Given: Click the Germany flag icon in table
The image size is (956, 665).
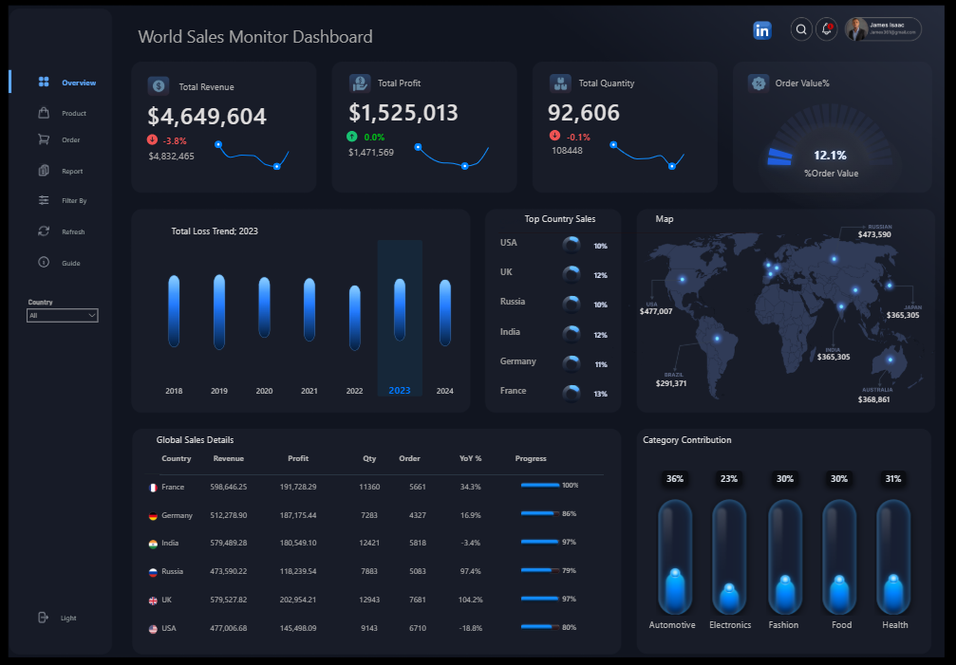Looking at the screenshot, I should 153,516.
